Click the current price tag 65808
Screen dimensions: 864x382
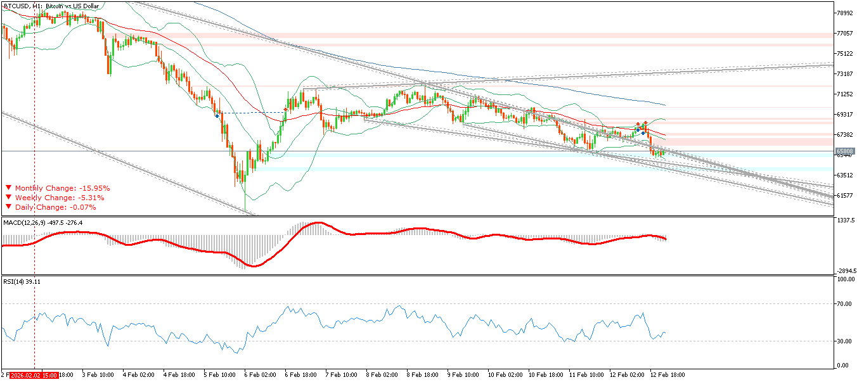845,151
